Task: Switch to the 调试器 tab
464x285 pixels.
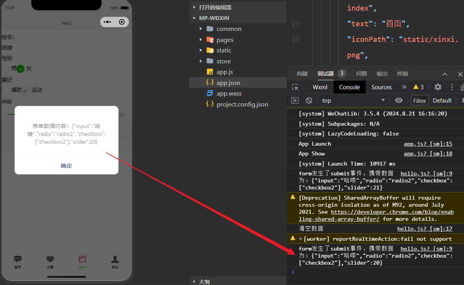Action: [325, 74]
